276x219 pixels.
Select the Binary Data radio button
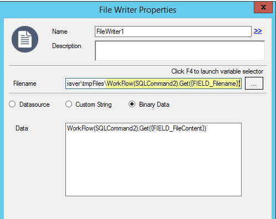132,104
